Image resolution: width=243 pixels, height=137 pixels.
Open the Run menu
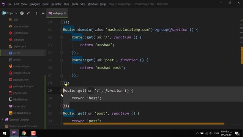66,4
